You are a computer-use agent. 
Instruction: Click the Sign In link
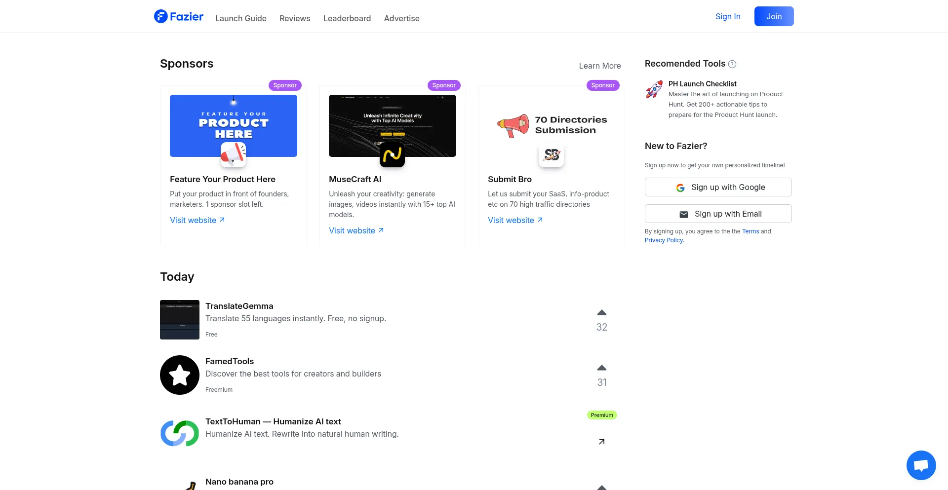[728, 16]
